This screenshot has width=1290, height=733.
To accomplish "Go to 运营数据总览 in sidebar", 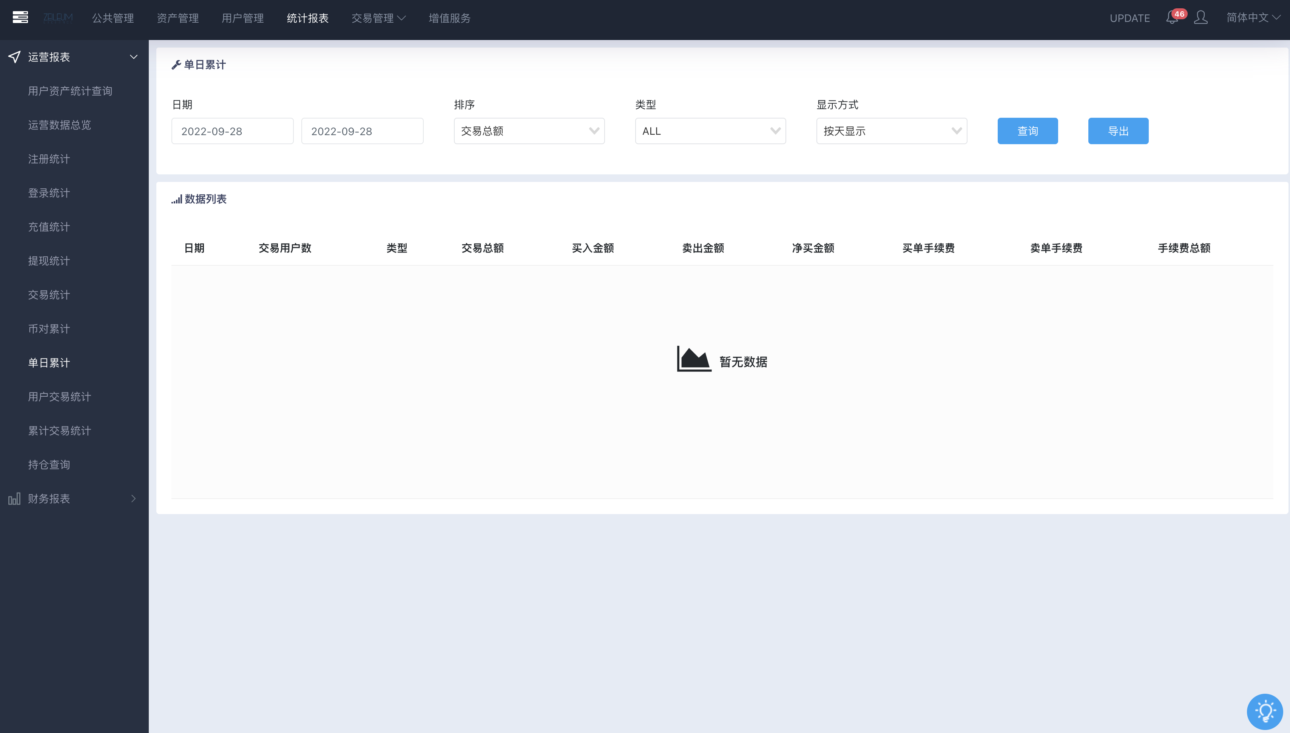I will click(x=59, y=125).
